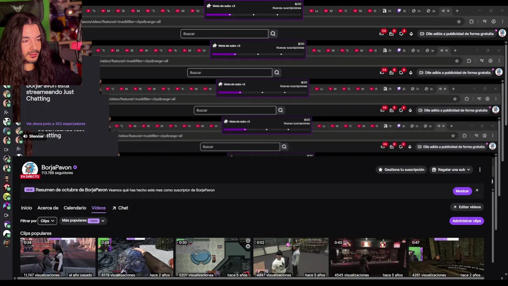The width and height of the screenshot is (508, 286).
Task: Switch to the 'Di' tab in outermost tab strip
Action: click(x=387, y=11)
